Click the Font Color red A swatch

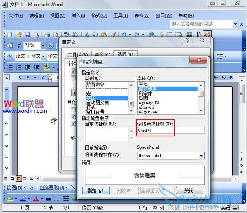coord(36,199)
